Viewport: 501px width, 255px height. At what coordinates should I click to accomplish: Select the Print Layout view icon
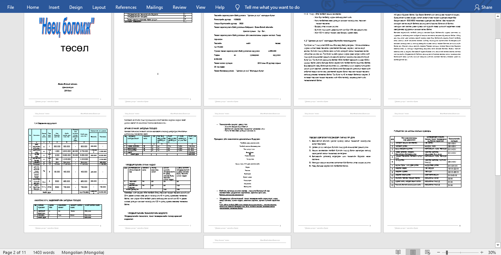point(413,252)
